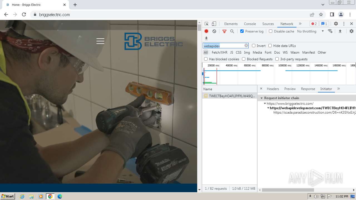This screenshot has height=200, width=356.
Task: Switch to the Elements panel
Action: pyautogui.click(x=231, y=24)
